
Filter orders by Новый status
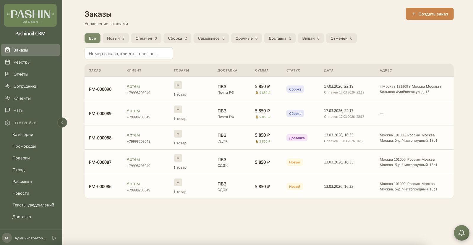tap(116, 38)
